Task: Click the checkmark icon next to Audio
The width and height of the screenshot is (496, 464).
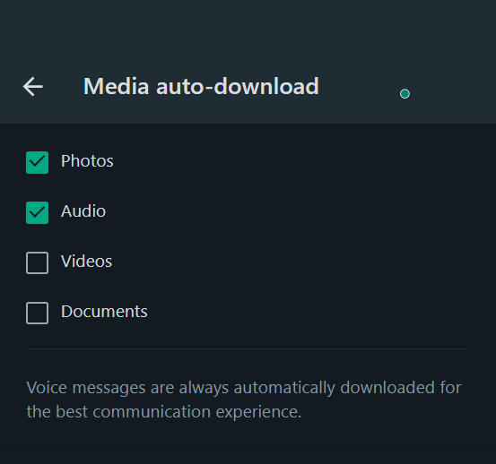Action: tap(37, 212)
